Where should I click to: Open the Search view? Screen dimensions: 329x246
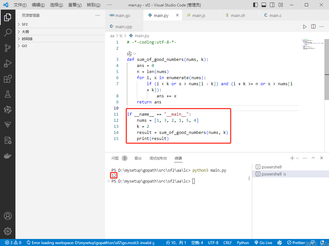8,33
